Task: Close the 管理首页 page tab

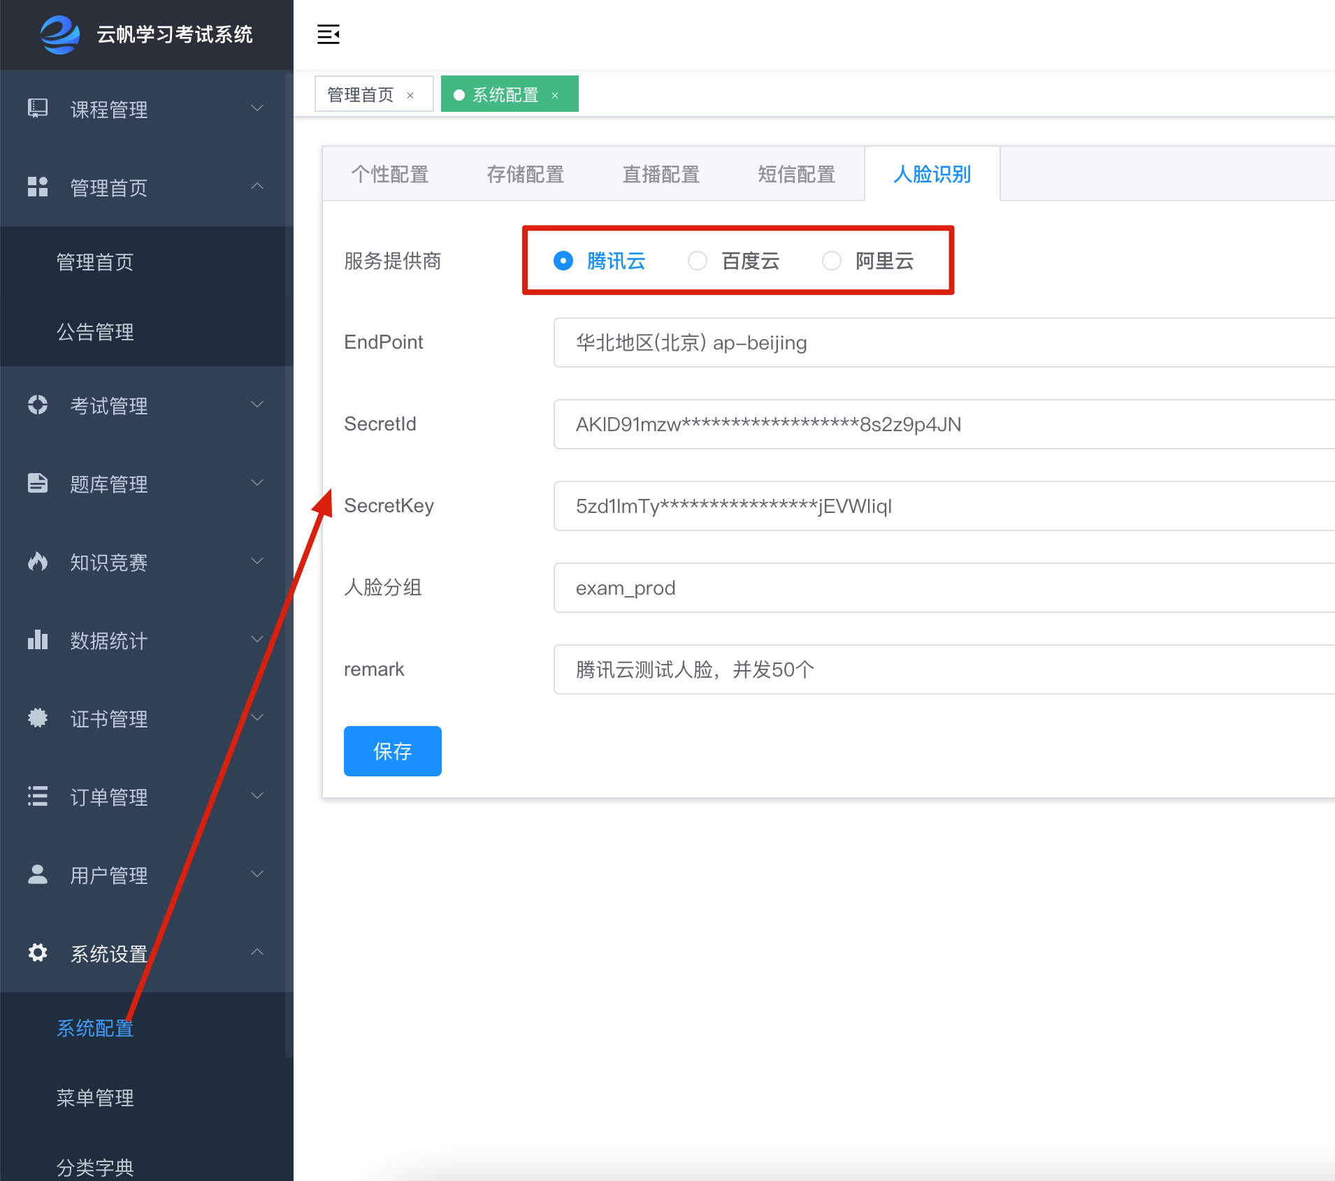Action: click(x=410, y=96)
